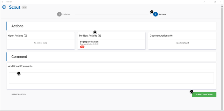Click the My New Actions (1) header
The image size is (224, 111).
point(90,36)
